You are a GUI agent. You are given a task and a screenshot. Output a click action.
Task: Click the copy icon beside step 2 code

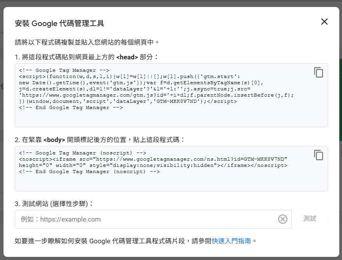click(319, 155)
